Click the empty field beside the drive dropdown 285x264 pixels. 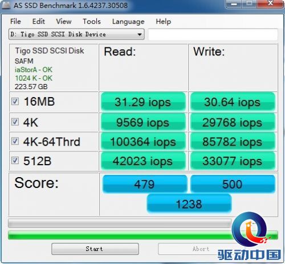(213, 34)
